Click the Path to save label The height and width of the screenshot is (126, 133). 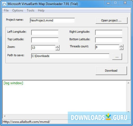coord(16,55)
